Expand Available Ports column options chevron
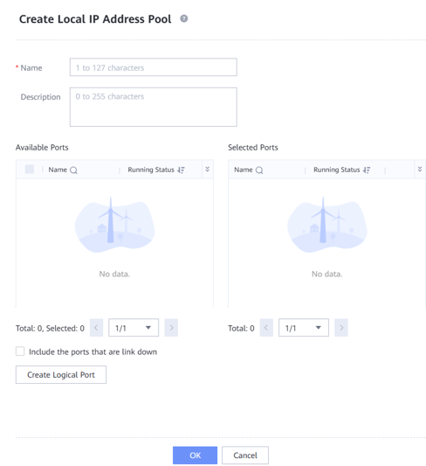 208,169
